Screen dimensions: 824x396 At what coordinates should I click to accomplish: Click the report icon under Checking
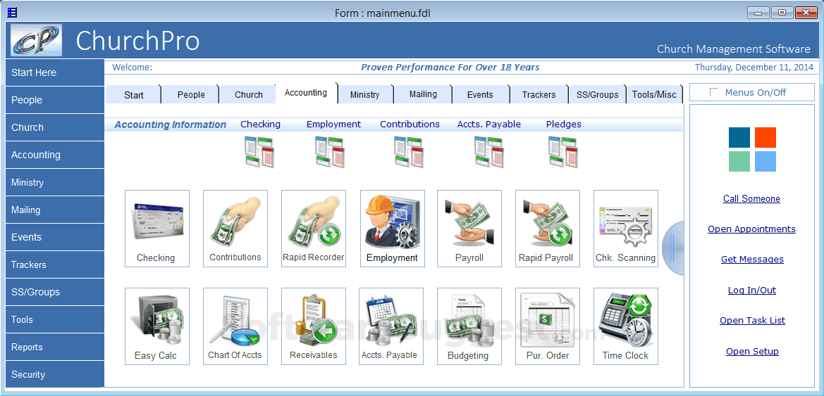tap(259, 152)
